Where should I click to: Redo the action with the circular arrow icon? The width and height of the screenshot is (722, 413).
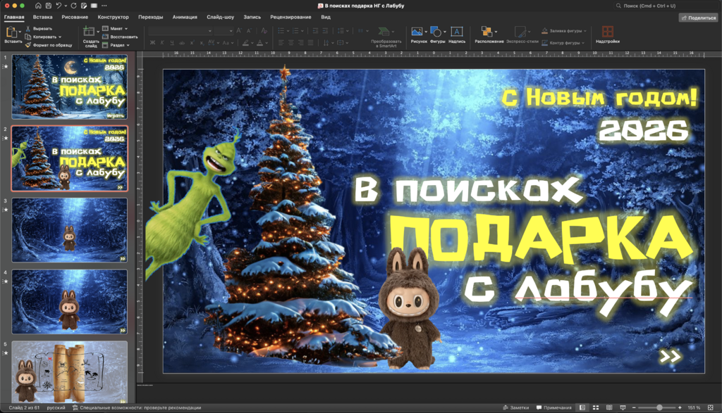(x=73, y=6)
